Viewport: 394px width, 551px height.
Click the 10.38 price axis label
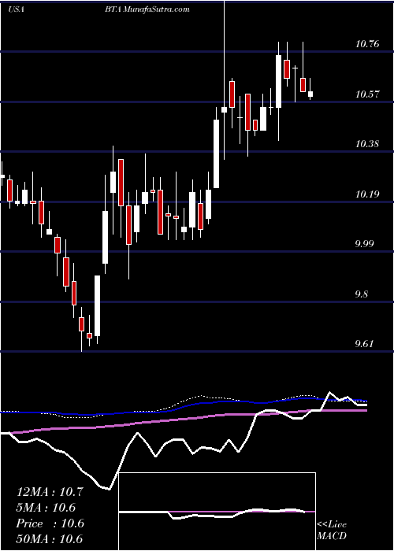click(x=367, y=144)
